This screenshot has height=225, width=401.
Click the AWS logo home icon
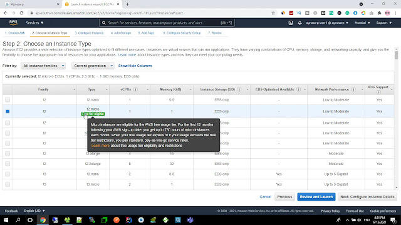point(13,22)
